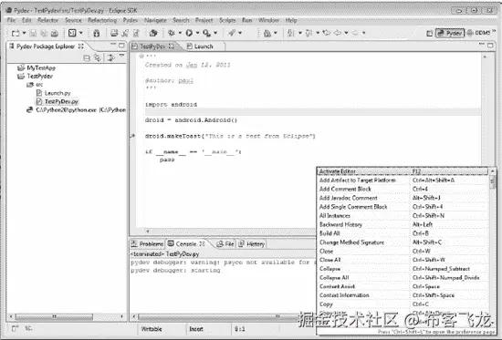The height and width of the screenshot is (340, 502).
Task: Click the Print toolbar icon
Action: (x=55, y=33)
